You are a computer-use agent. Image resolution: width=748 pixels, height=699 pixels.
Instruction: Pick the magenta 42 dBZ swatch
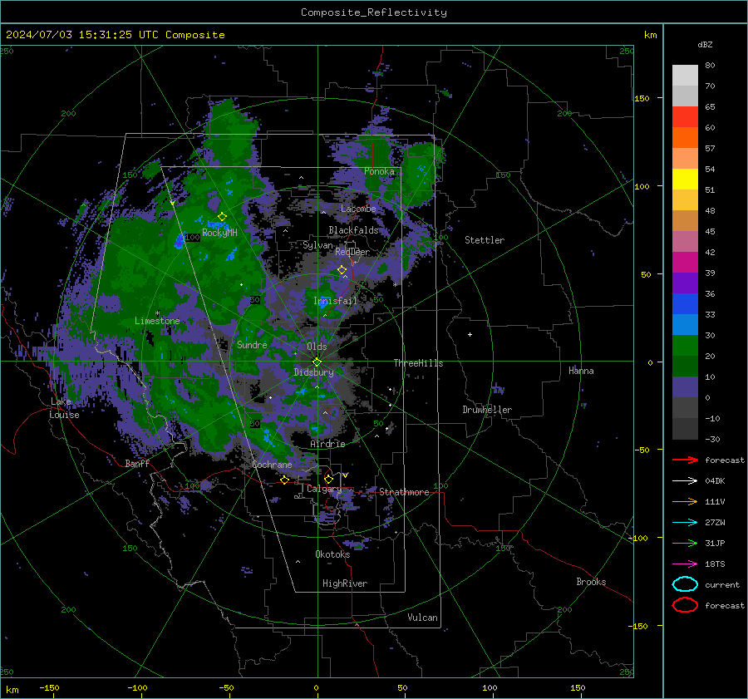(x=685, y=262)
